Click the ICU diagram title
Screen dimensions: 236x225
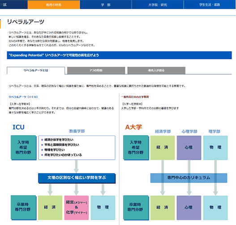[18, 127]
